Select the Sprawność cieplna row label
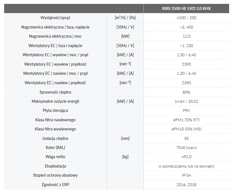Image resolution: width=233 pixels, height=193 pixels. pos(55,92)
